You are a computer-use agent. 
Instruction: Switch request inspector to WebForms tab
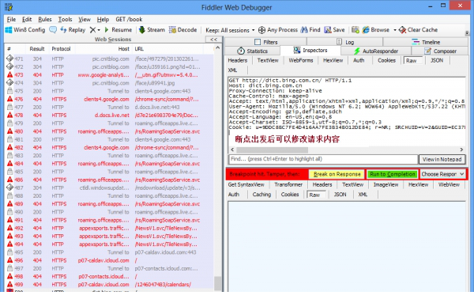tap(300, 60)
